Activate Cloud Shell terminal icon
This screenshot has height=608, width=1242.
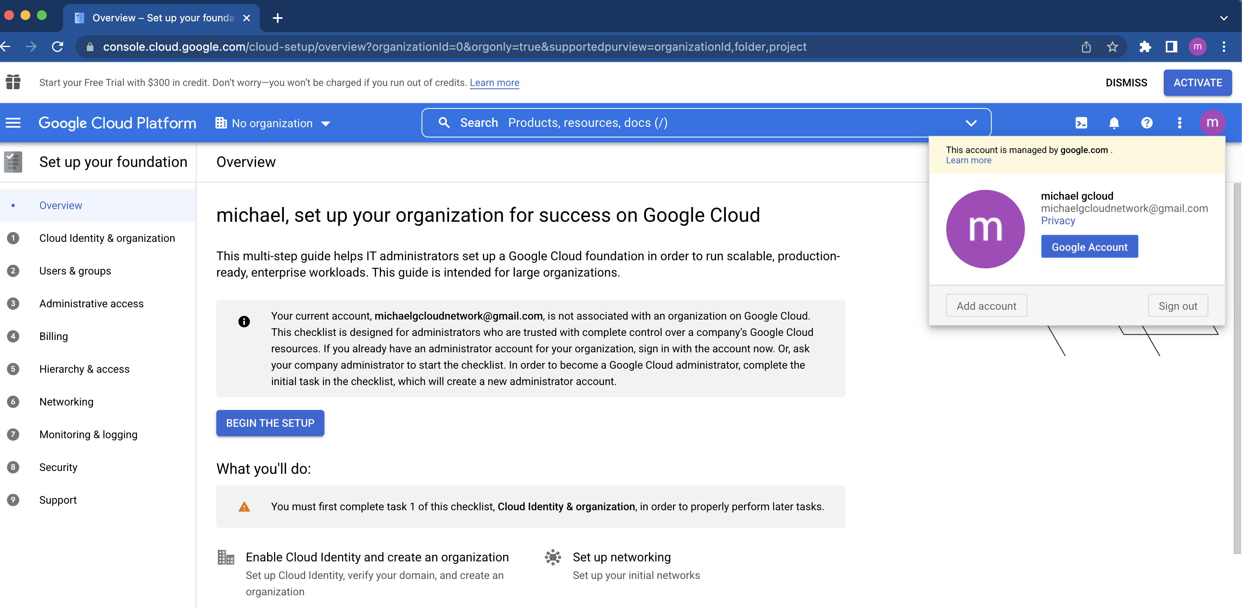(1081, 123)
